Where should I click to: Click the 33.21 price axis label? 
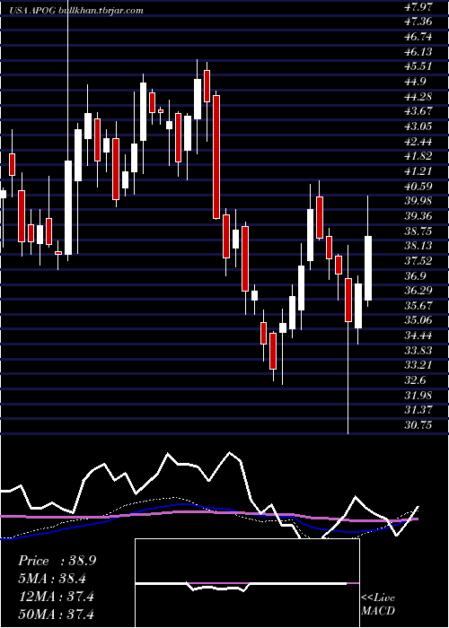click(x=419, y=366)
